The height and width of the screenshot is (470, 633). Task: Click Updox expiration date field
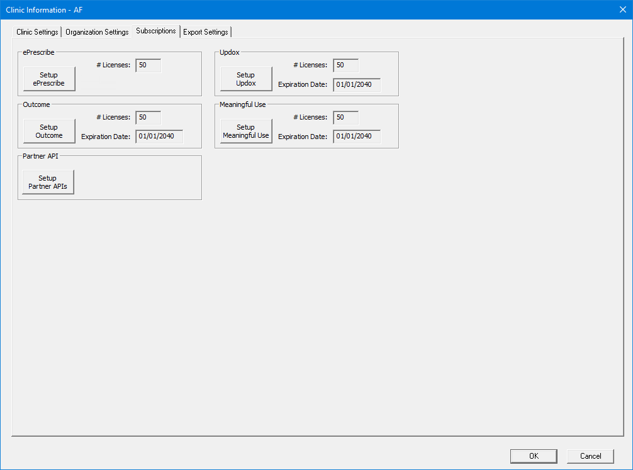[x=356, y=85]
